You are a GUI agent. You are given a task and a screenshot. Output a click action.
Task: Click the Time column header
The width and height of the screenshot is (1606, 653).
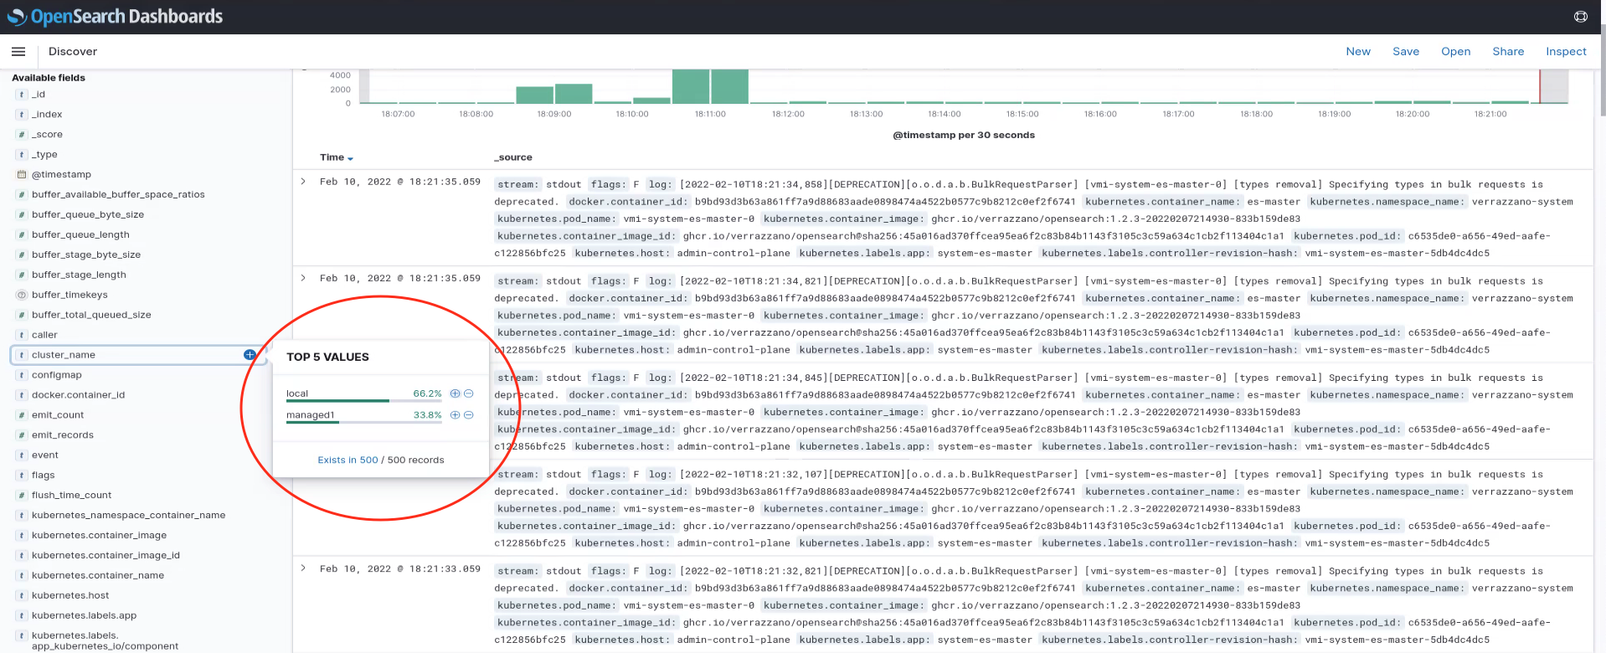[x=332, y=157]
